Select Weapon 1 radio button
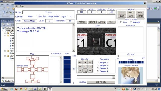This screenshot has height=91, width=161. click(x=98, y=62)
